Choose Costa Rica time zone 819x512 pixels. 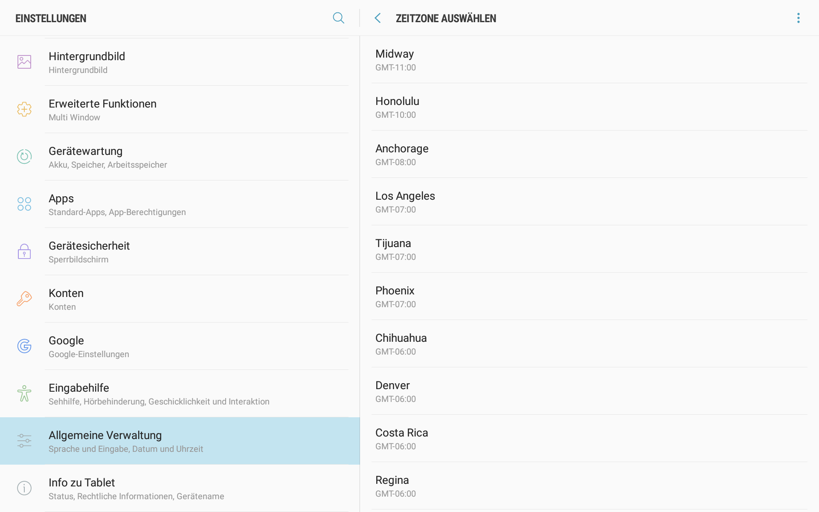click(589, 439)
